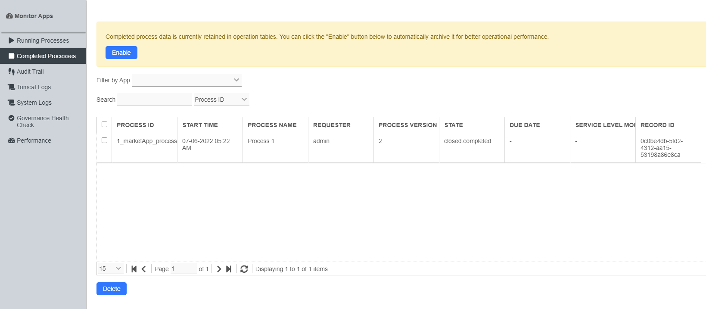706x309 pixels.
Task: Go to the next page arrow
Action: (x=219, y=269)
